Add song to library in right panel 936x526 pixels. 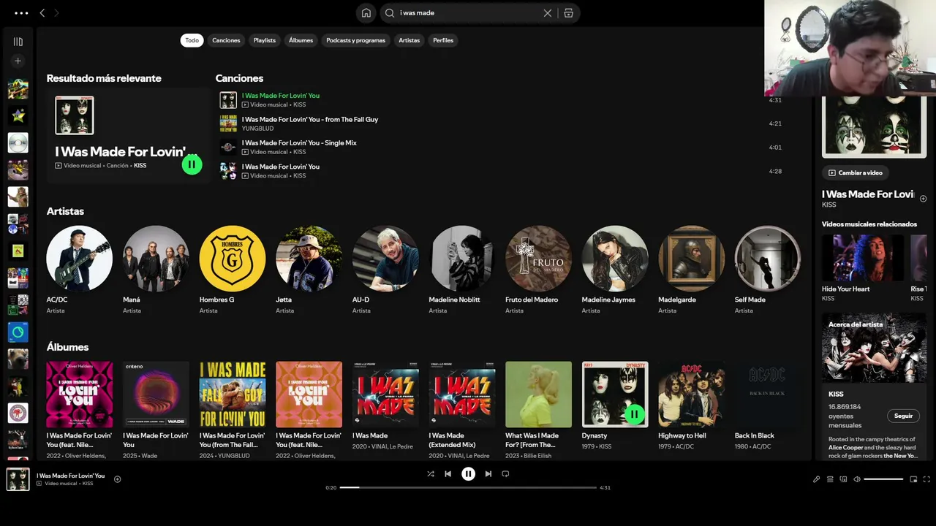coord(923,199)
